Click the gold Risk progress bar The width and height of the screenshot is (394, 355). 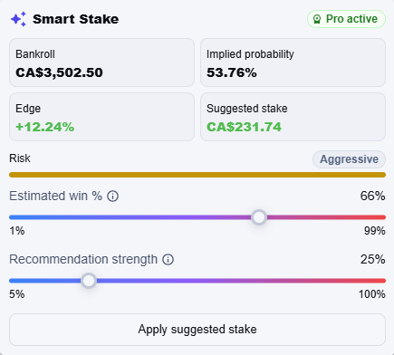pyautogui.click(x=197, y=175)
